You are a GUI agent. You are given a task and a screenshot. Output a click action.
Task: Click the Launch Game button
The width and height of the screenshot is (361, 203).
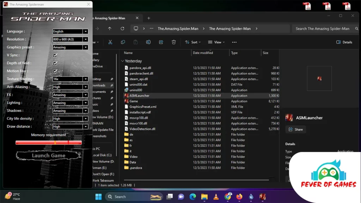48,155
